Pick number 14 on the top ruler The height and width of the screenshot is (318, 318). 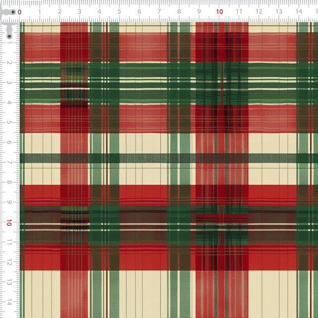[298, 12]
